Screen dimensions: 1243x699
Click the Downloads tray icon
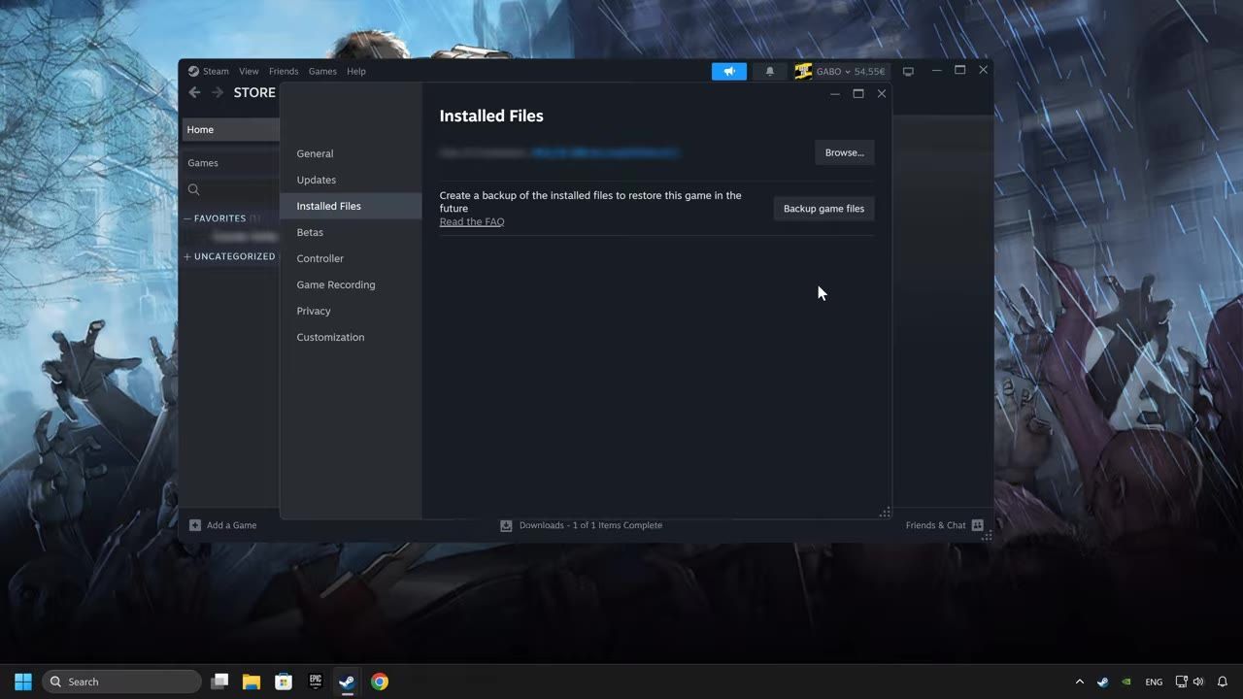(x=506, y=525)
